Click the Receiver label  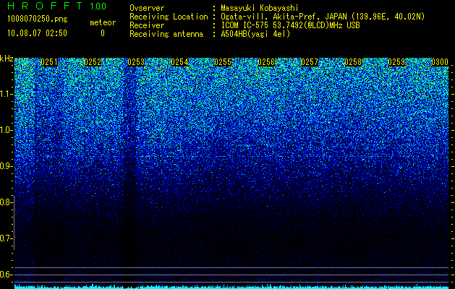pos(147,25)
